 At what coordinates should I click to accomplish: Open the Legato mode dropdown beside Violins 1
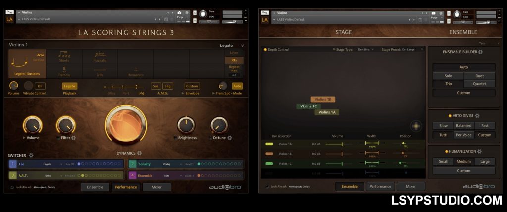(x=232, y=45)
